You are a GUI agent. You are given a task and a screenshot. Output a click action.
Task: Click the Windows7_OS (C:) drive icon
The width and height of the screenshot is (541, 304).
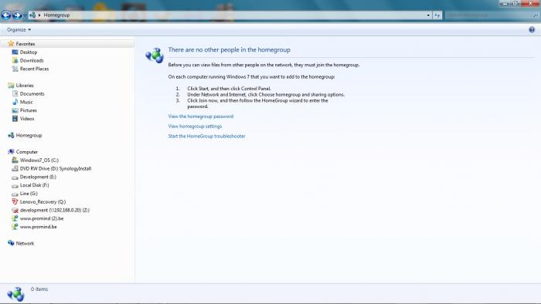[15, 160]
